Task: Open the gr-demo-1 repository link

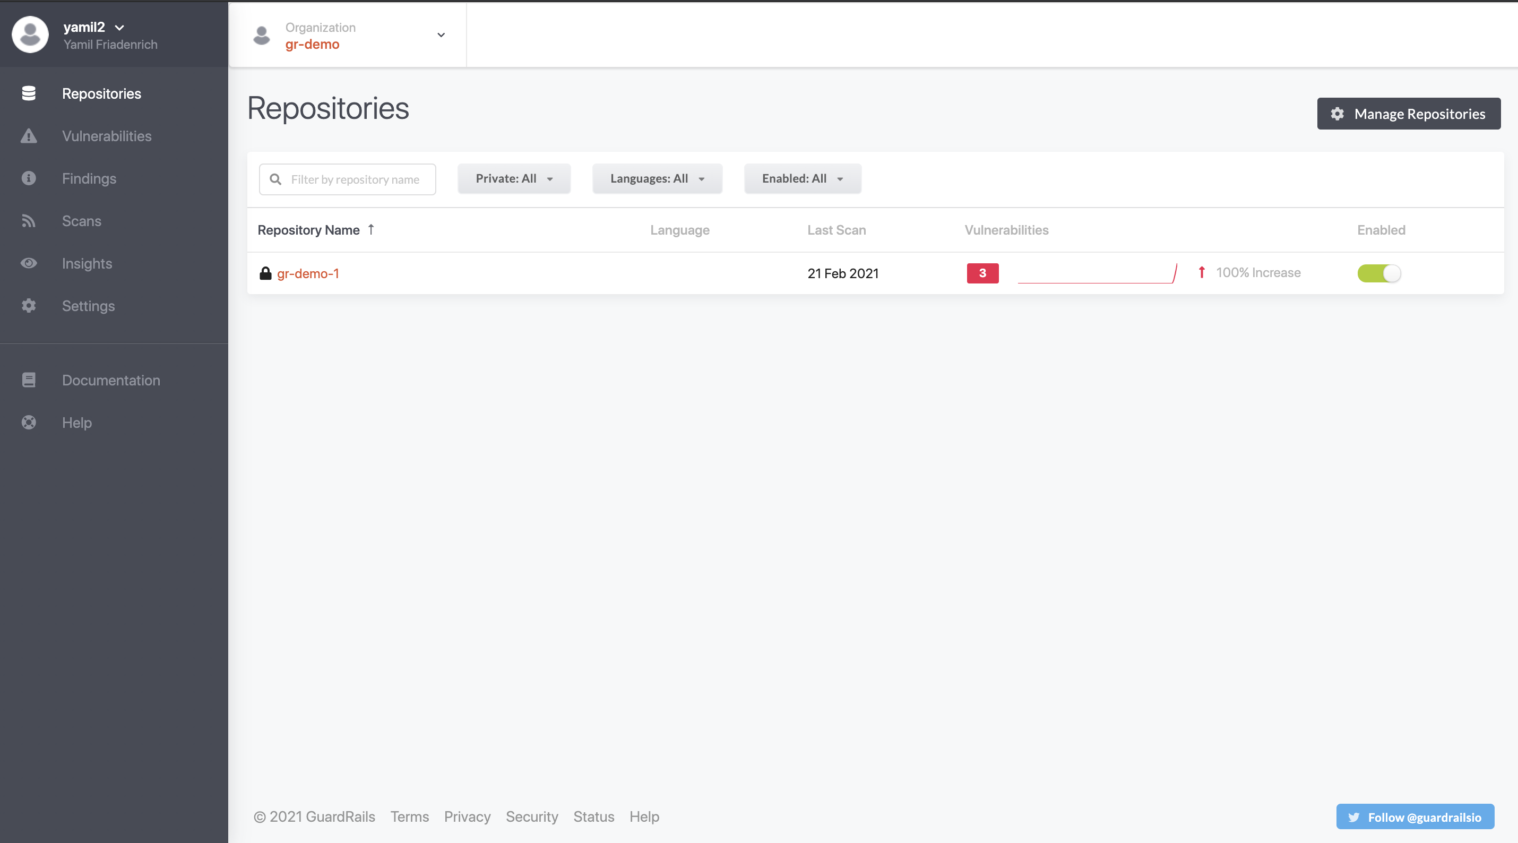Action: point(308,273)
